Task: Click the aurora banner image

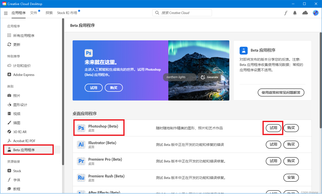Action: pyautogui.click(x=199, y=70)
